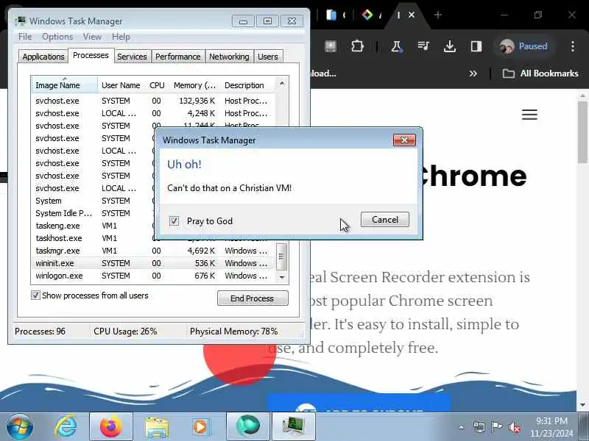Launch Internet Explorer from taskbar

pyautogui.click(x=66, y=427)
